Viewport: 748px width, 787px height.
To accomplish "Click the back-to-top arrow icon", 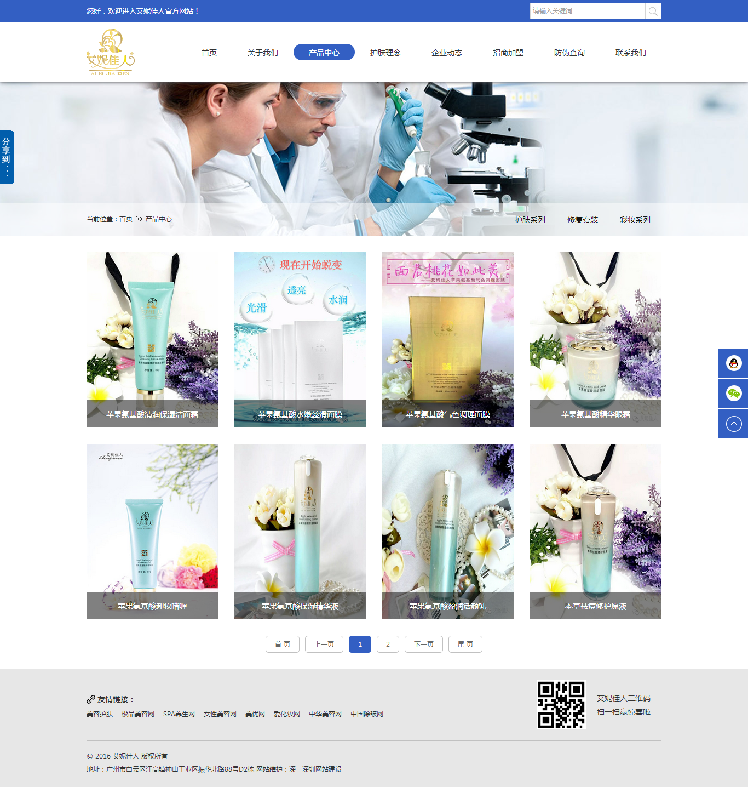I will pos(733,424).
